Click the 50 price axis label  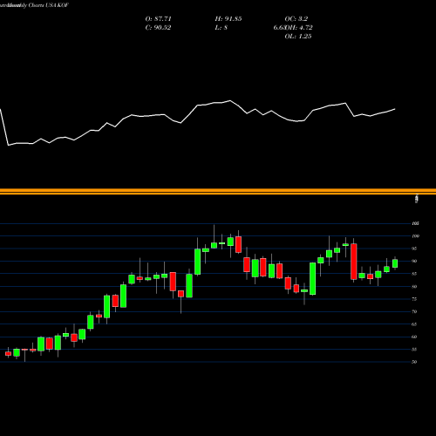tap(414, 362)
